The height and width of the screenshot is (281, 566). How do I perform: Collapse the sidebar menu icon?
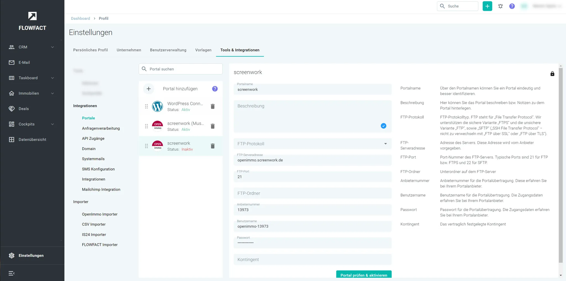click(12, 273)
